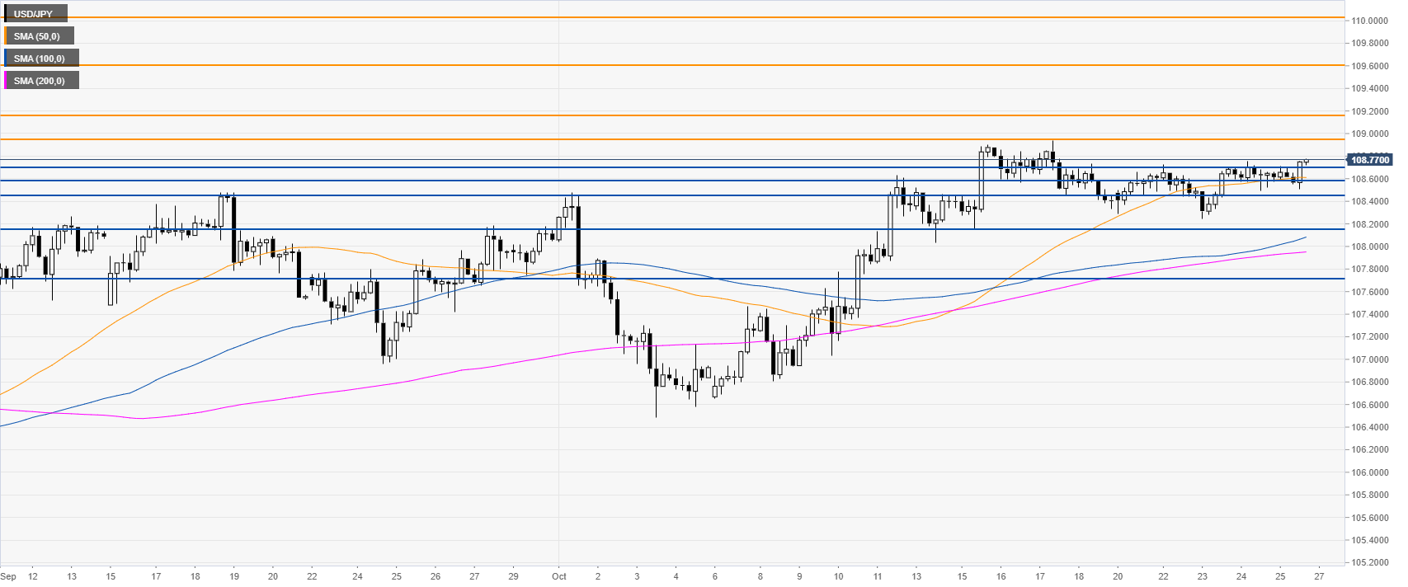The width and height of the screenshot is (1408, 587).
Task: Click date 26 on the time axis
Action: 436,576
